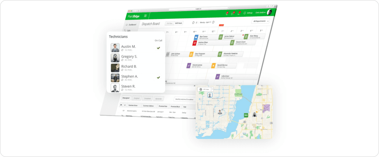Screen dimensions: 379x157
Task: Open Bob Conzor's blue job card icon
Action: 197,37
